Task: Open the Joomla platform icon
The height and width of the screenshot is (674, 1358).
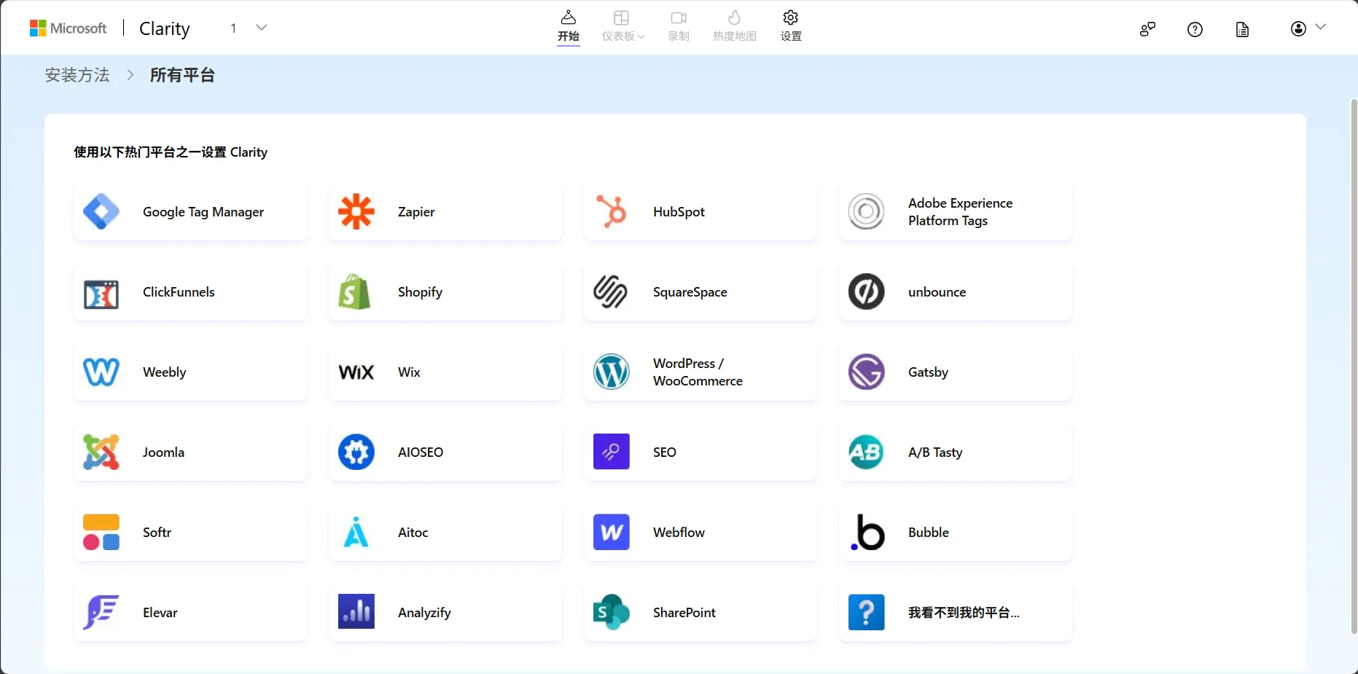Action: (x=101, y=452)
